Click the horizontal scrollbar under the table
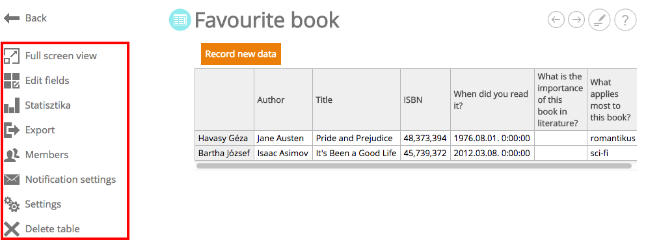The image size is (646, 244). [x=414, y=166]
